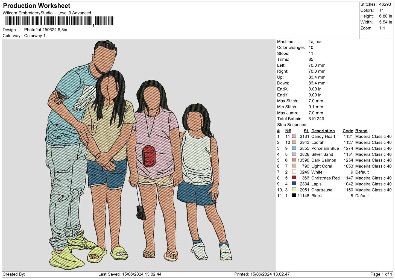Viewport: 395px width, 279px height.
Task: Click 'Default' brand in the White row
Action: coord(362,172)
